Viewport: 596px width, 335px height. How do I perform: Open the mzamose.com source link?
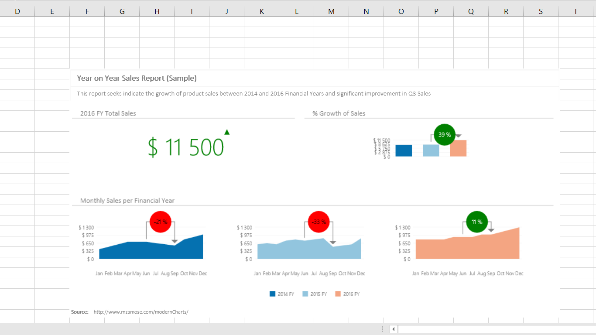tap(141, 312)
